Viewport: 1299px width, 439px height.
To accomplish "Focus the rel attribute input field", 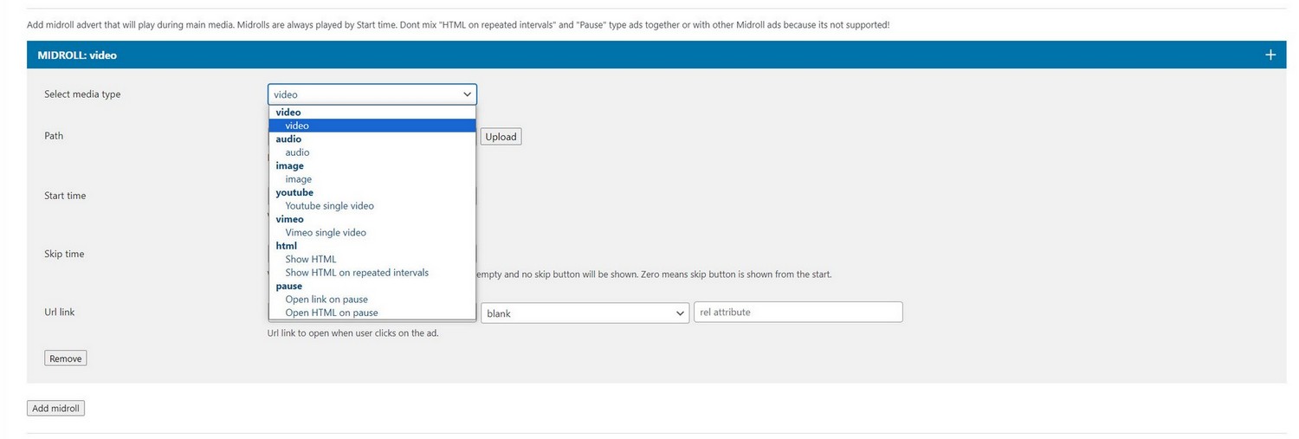I will 798,312.
